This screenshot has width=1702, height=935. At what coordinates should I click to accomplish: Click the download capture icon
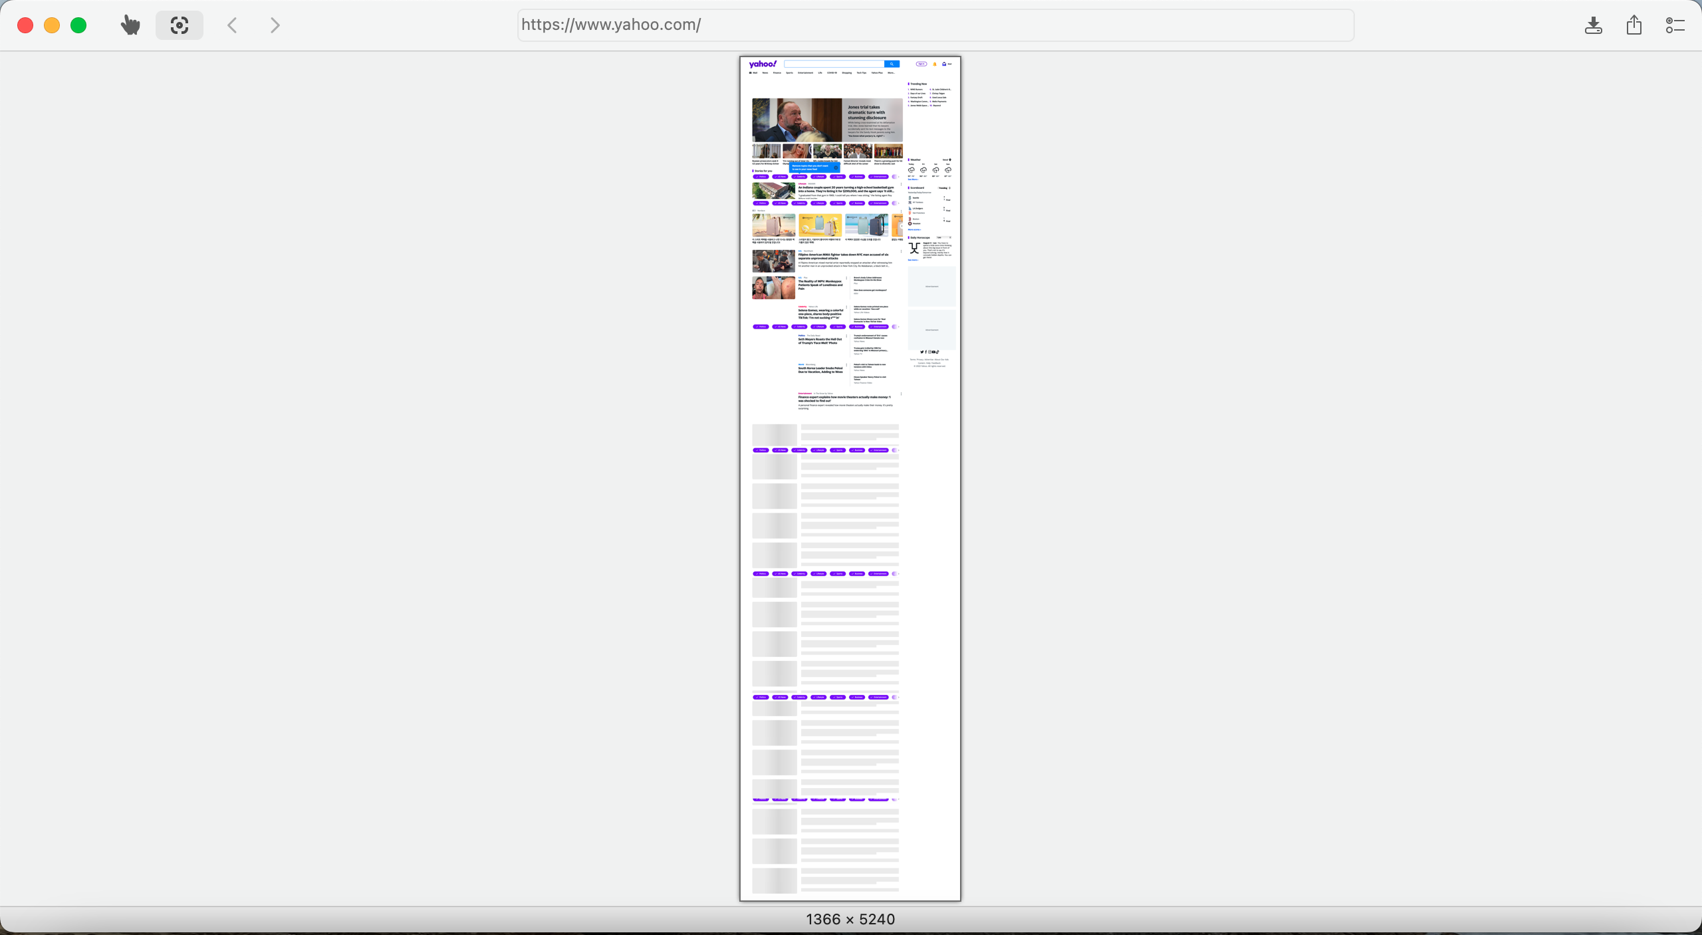click(x=1593, y=25)
